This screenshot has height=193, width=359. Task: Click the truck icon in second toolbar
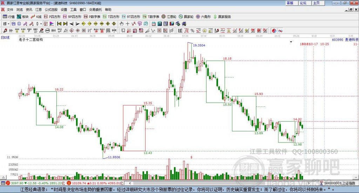tap(184, 24)
